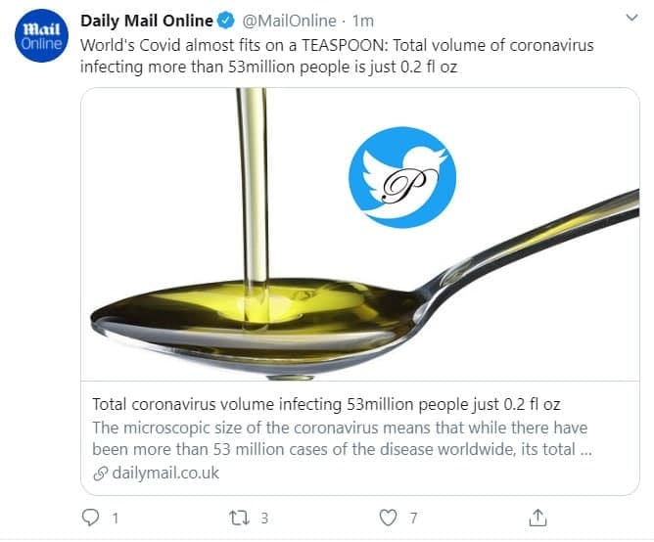Reply to the tweet via speech bubble icon
This screenshot has height=542, width=654.
(90, 516)
